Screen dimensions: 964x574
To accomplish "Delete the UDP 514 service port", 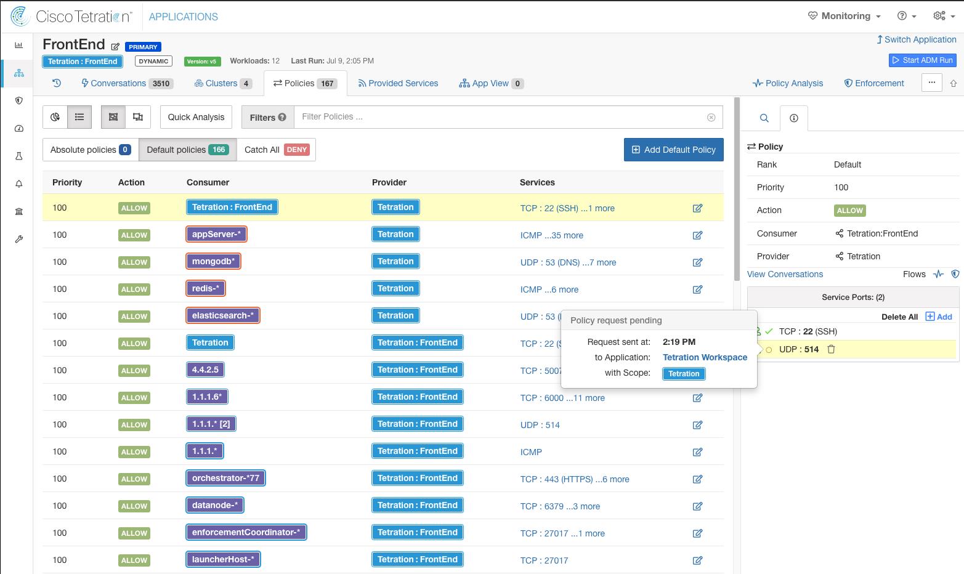I will [831, 349].
